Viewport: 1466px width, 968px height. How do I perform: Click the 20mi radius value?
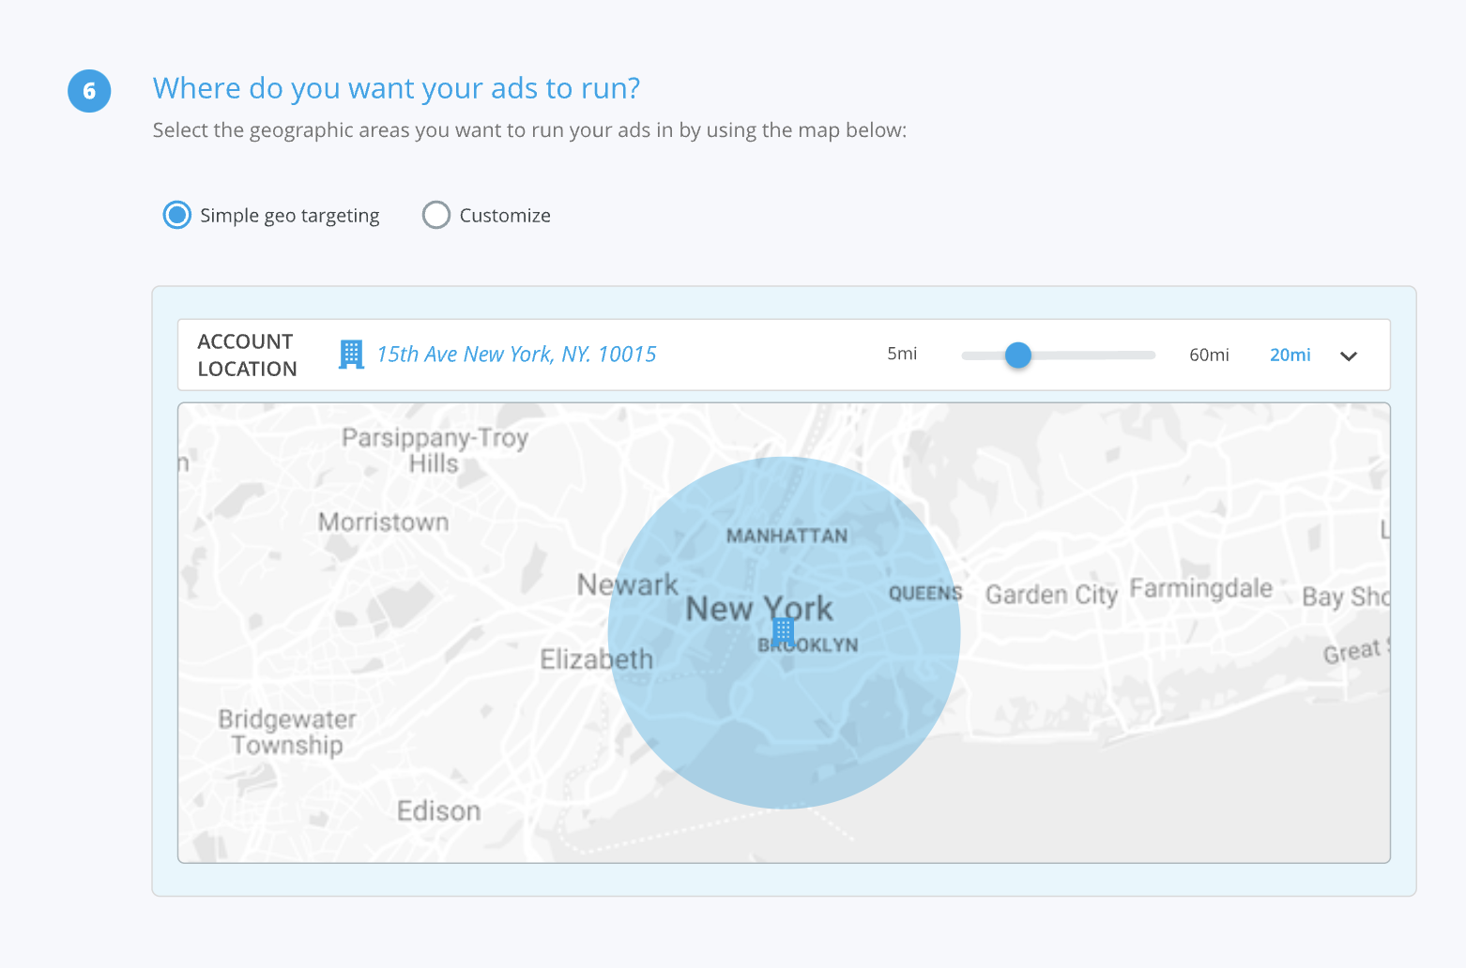(x=1290, y=355)
